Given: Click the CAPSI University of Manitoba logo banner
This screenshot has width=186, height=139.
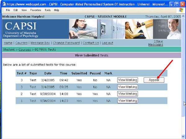Looking at the screenshot, I should point(35,29).
